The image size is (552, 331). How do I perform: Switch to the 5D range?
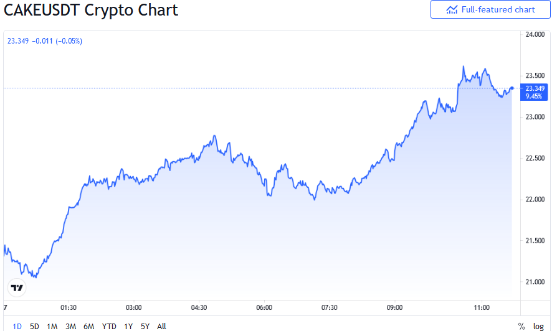pyautogui.click(x=35, y=326)
